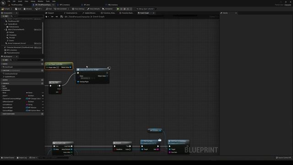
Task: Click graph back navigation arrow
Action: pyautogui.click(x=52, y=16)
